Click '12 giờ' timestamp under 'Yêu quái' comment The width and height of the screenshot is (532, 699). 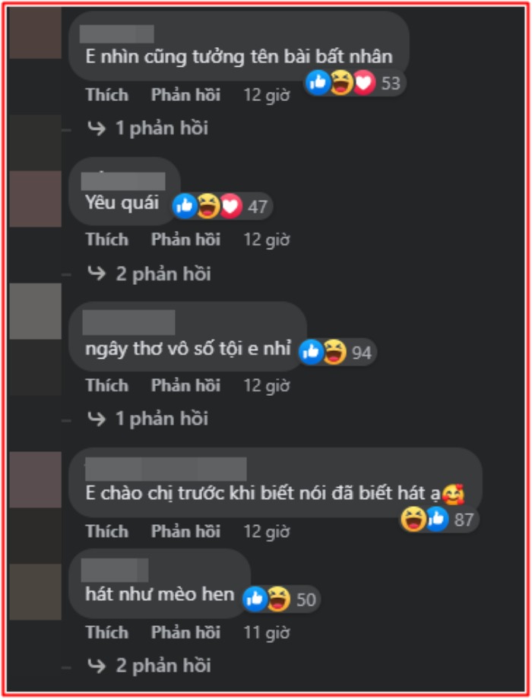[x=267, y=240]
